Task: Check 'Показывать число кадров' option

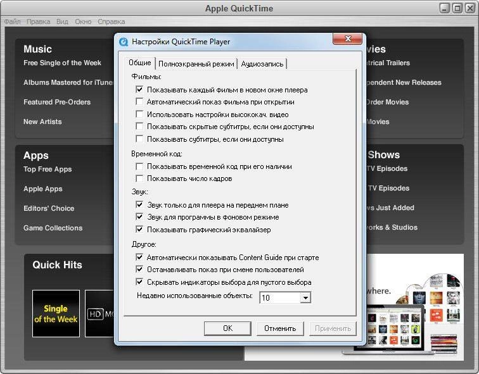Action: click(x=139, y=178)
